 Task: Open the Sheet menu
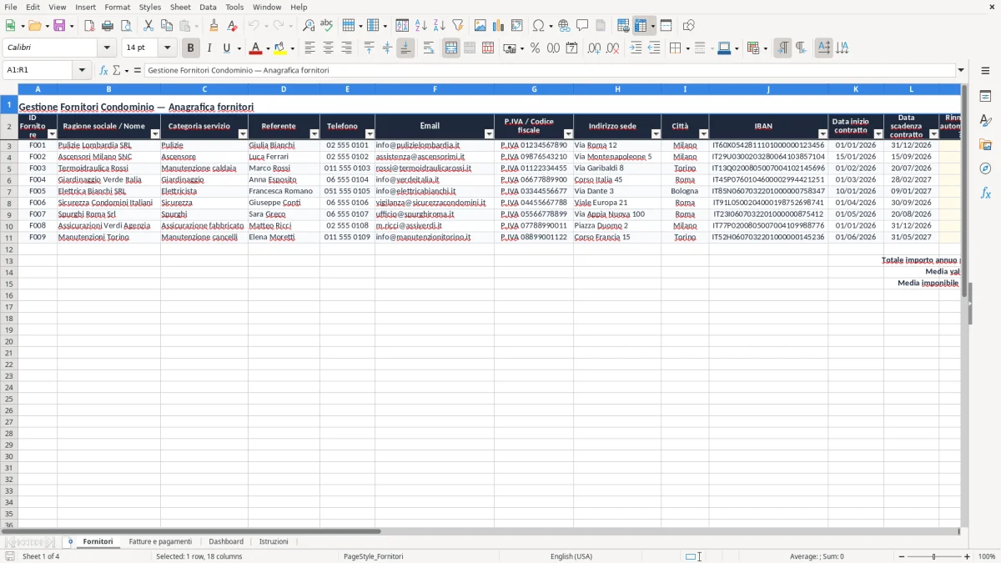[x=180, y=7]
